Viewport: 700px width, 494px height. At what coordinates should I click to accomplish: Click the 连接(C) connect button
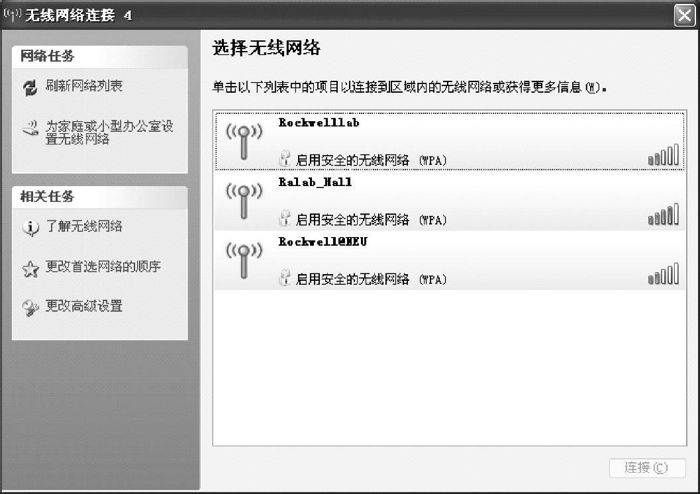click(647, 468)
